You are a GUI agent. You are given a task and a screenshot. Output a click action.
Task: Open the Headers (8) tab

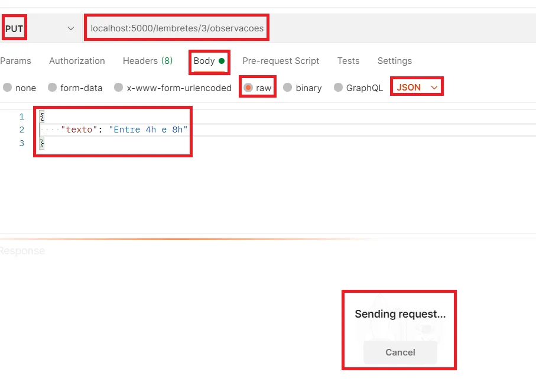[x=148, y=61]
